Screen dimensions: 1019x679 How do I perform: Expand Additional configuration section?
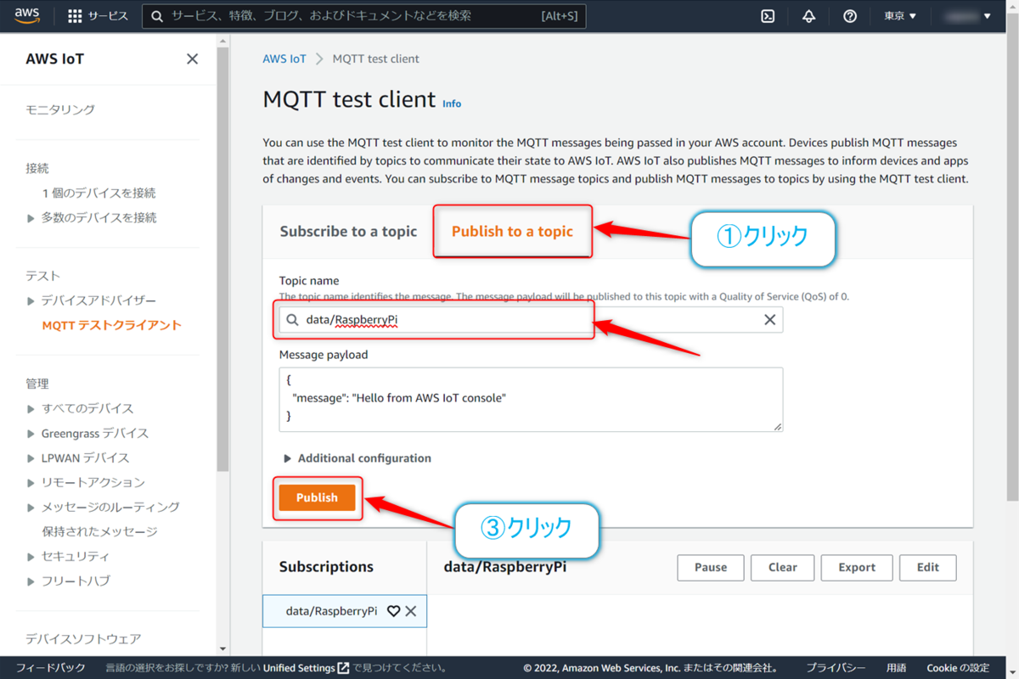tap(357, 458)
